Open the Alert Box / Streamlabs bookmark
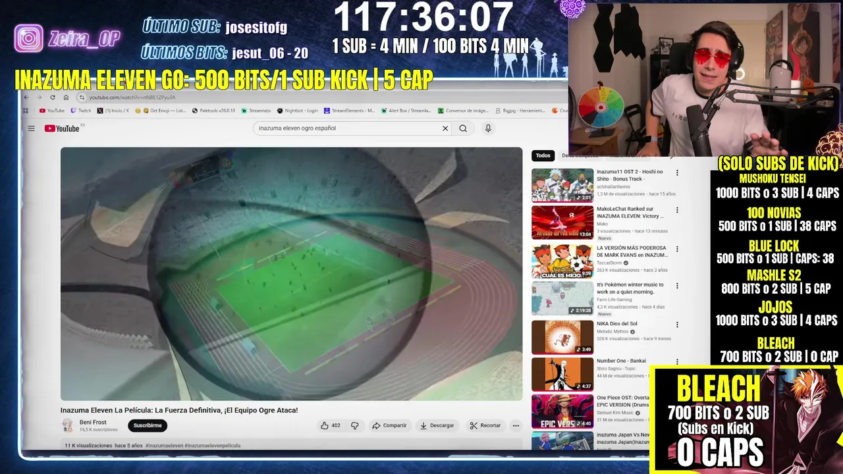843x474 pixels. click(406, 111)
